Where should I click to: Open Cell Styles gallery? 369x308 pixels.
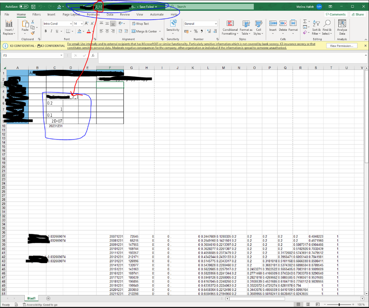point(259,27)
